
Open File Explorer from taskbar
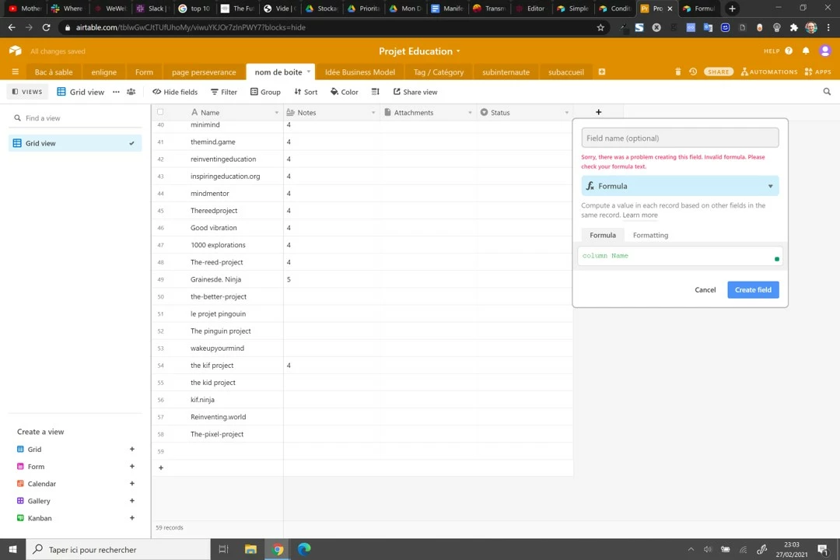click(250, 549)
